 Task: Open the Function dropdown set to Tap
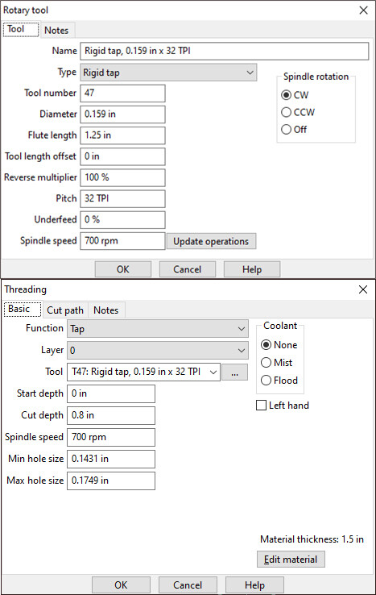click(158, 329)
